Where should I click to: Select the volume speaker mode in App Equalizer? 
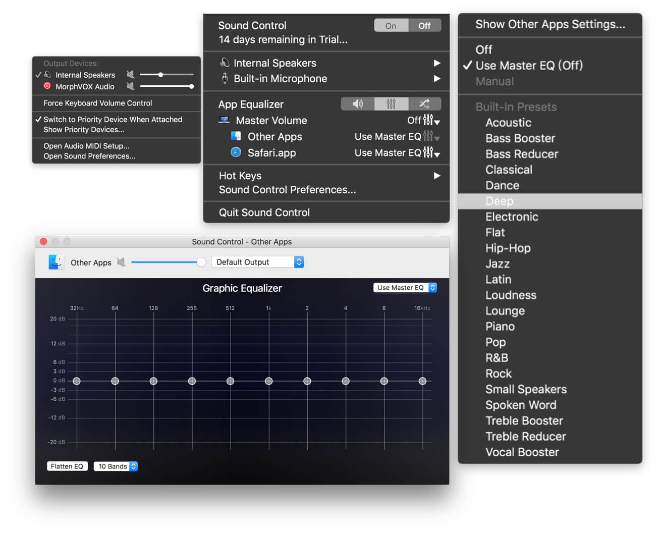point(358,104)
